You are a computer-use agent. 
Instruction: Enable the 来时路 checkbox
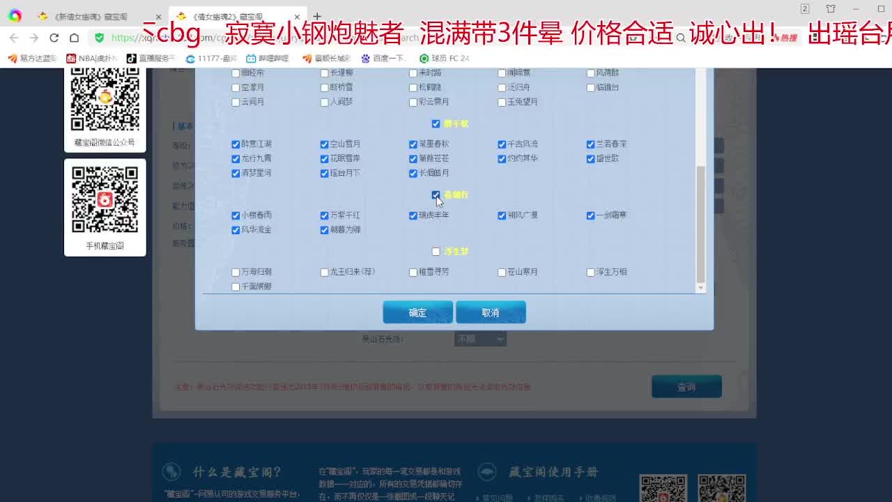413,73
